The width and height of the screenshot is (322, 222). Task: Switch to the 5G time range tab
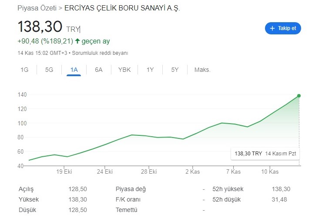tap(49, 70)
